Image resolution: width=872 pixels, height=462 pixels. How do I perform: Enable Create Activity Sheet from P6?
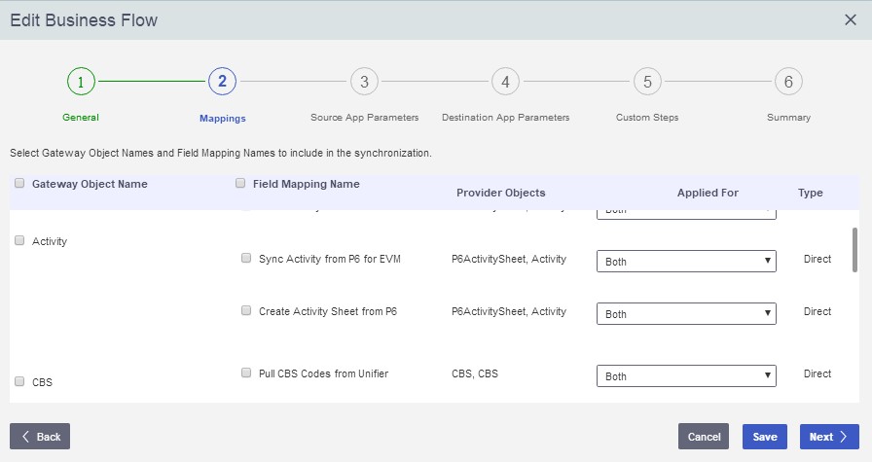(x=246, y=311)
